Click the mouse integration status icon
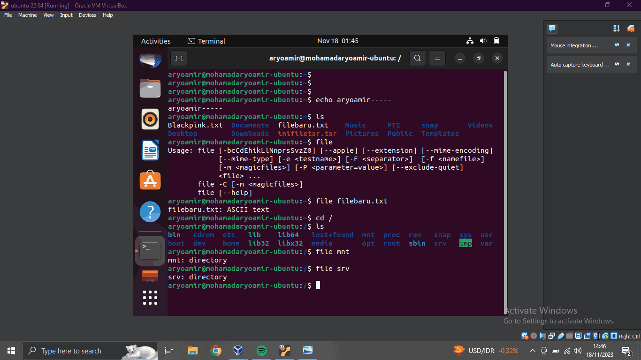 pos(605,336)
